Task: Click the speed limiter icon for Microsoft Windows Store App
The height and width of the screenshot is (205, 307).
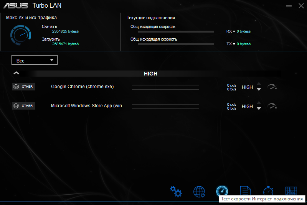Action: click(272, 106)
